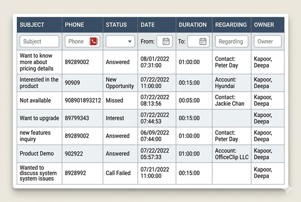Viewport: 301px width, 202px height.
Task: Open 'Want to know more about pricing details'
Action: pos(36,62)
